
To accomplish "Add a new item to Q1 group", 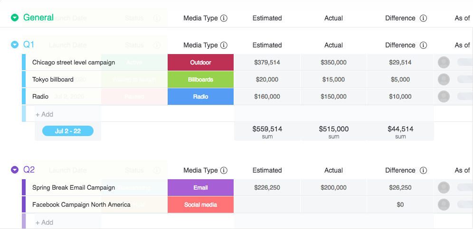I will tap(44, 114).
